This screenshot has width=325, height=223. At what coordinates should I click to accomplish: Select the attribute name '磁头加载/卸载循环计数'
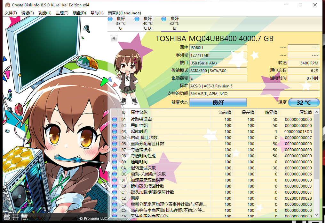click(x=152, y=192)
